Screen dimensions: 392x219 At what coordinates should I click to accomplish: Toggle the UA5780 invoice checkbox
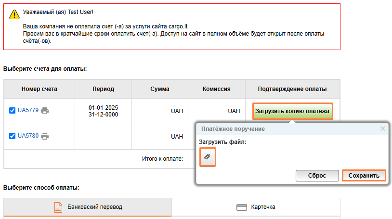tap(13, 136)
